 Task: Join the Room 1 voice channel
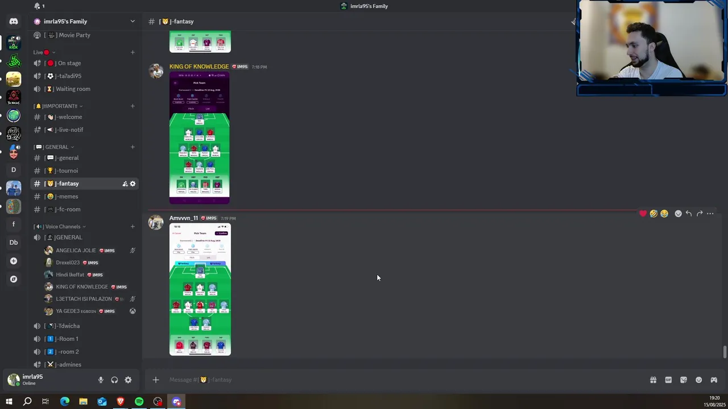click(x=85, y=339)
